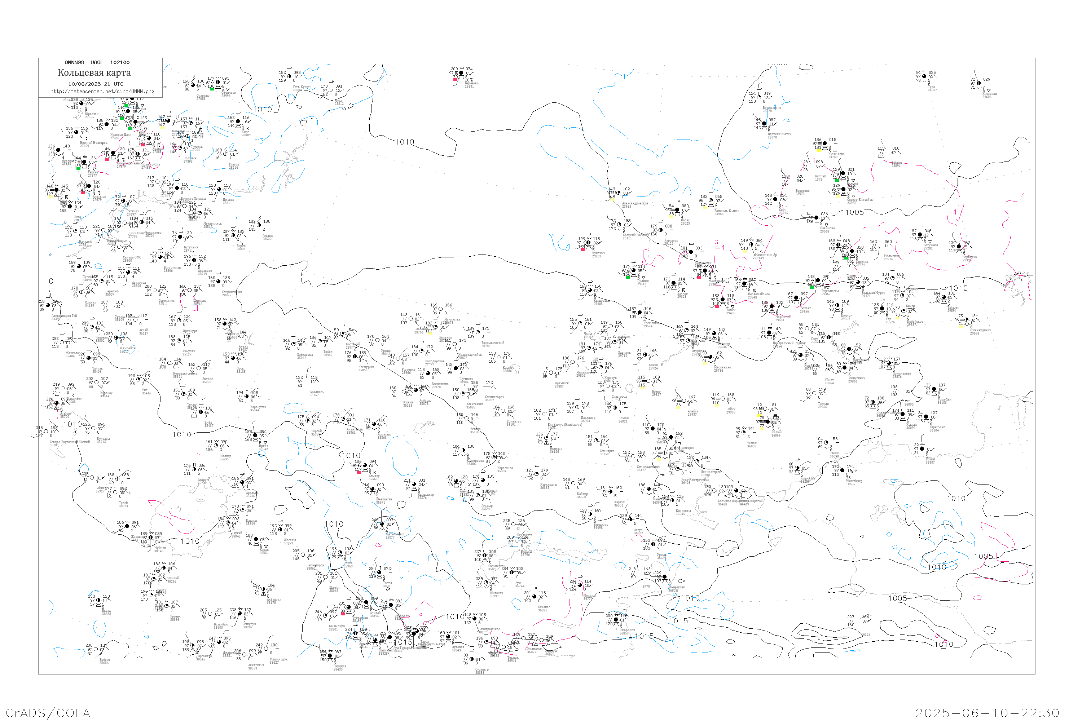Click the Кольцевая карта map title
The width and height of the screenshot is (1082, 721).
click(x=94, y=73)
